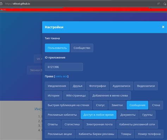Click the favorites star icon in address bar
Image resolution: width=167 pixels, height=140 pixels.
coord(165,4)
